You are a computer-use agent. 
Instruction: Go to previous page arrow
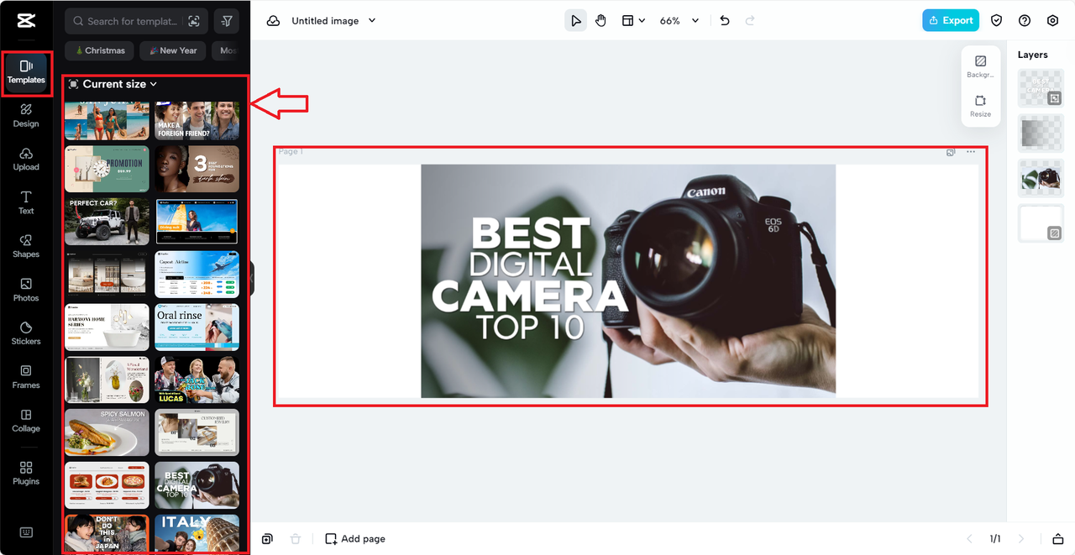pyautogui.click(x=969, y=539)
